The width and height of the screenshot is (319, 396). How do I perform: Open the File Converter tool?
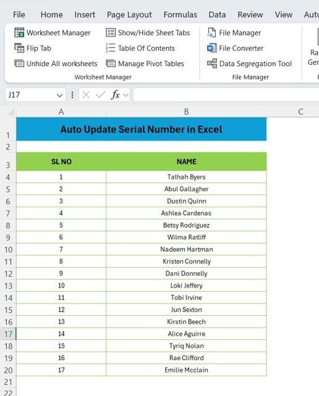pos(235,48)
